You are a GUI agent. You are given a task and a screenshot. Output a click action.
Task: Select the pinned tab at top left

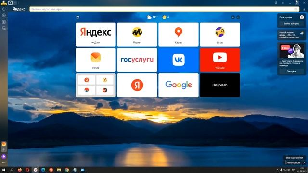tap(10, 3)
